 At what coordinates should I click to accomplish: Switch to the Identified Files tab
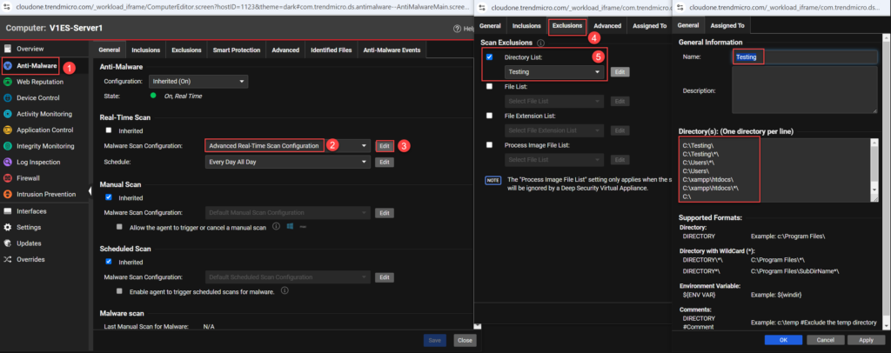click(332, 50)
